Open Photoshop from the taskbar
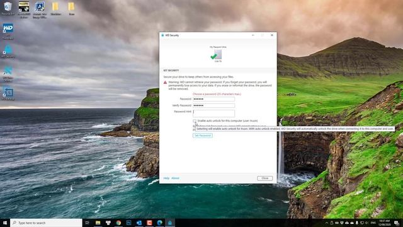Screen dimensions: 403x227 [128, 223]
